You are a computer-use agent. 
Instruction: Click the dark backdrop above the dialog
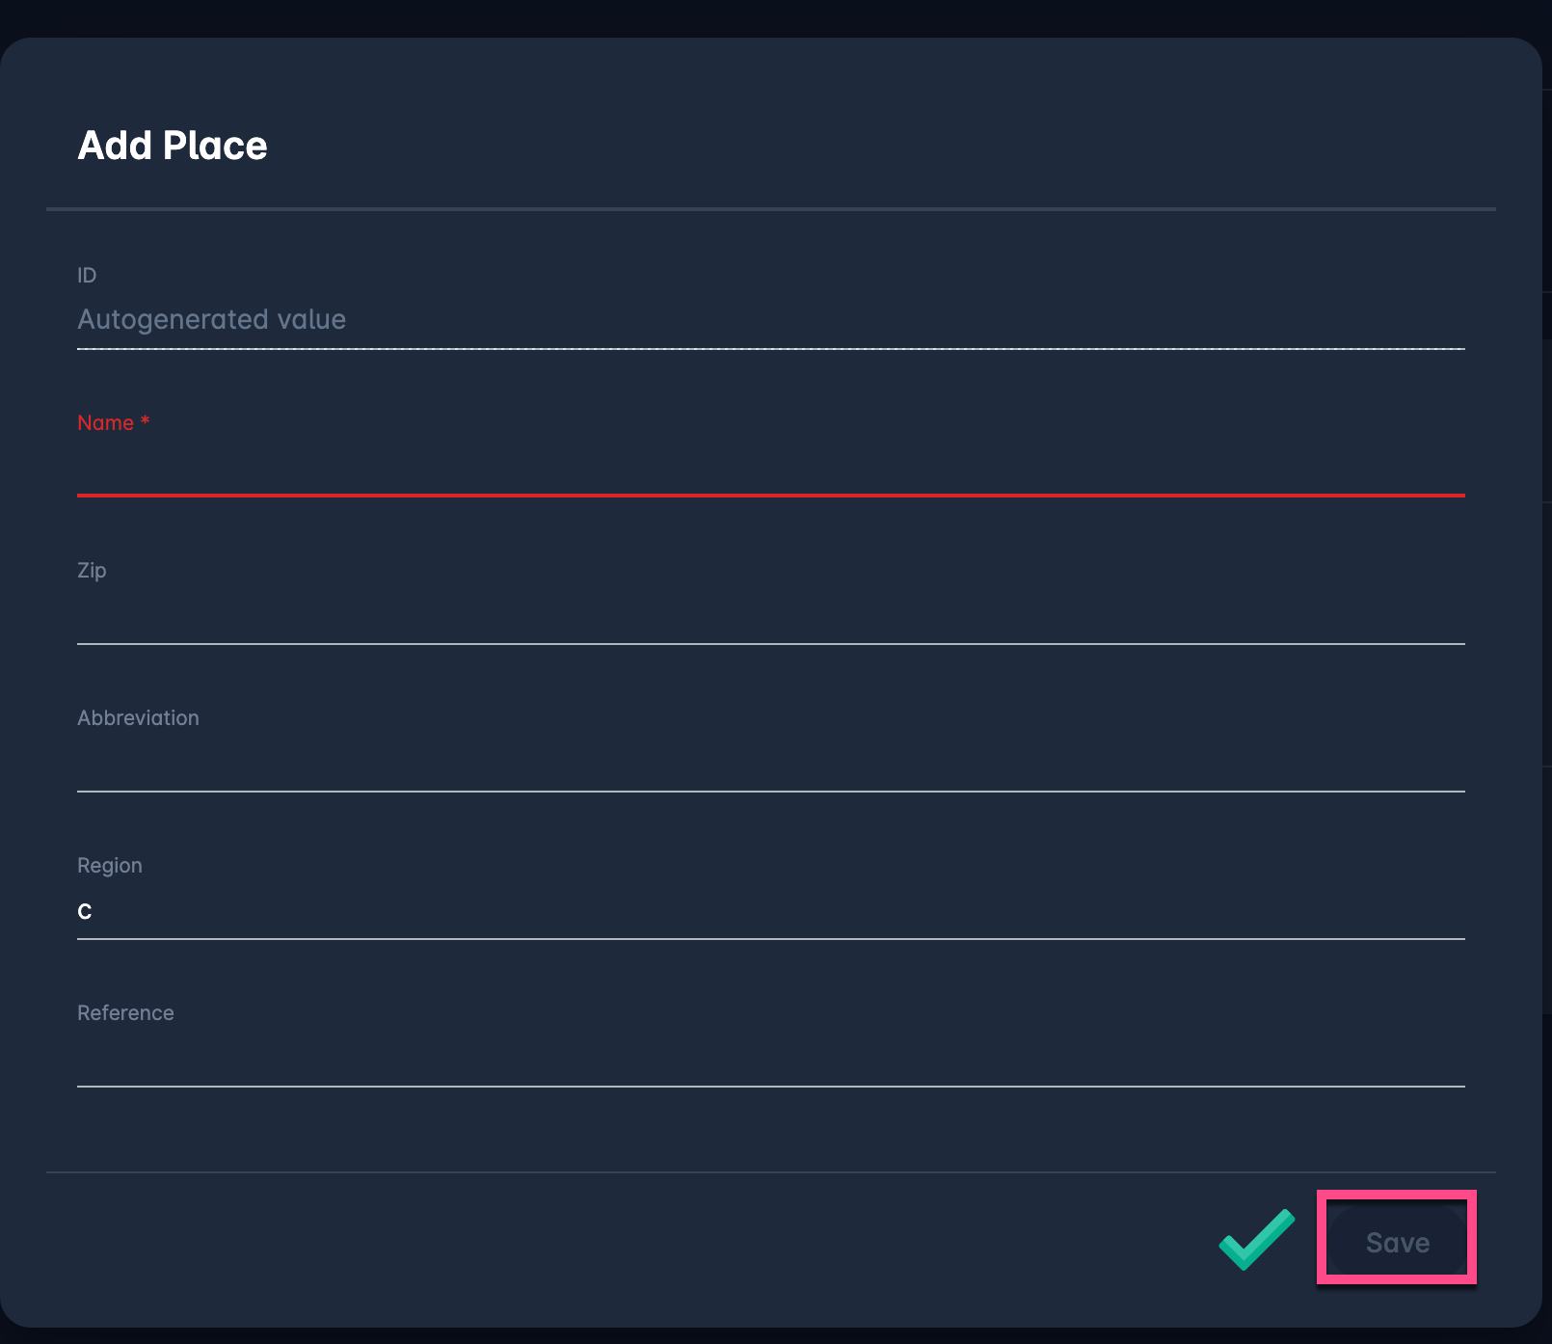(770, 17)
